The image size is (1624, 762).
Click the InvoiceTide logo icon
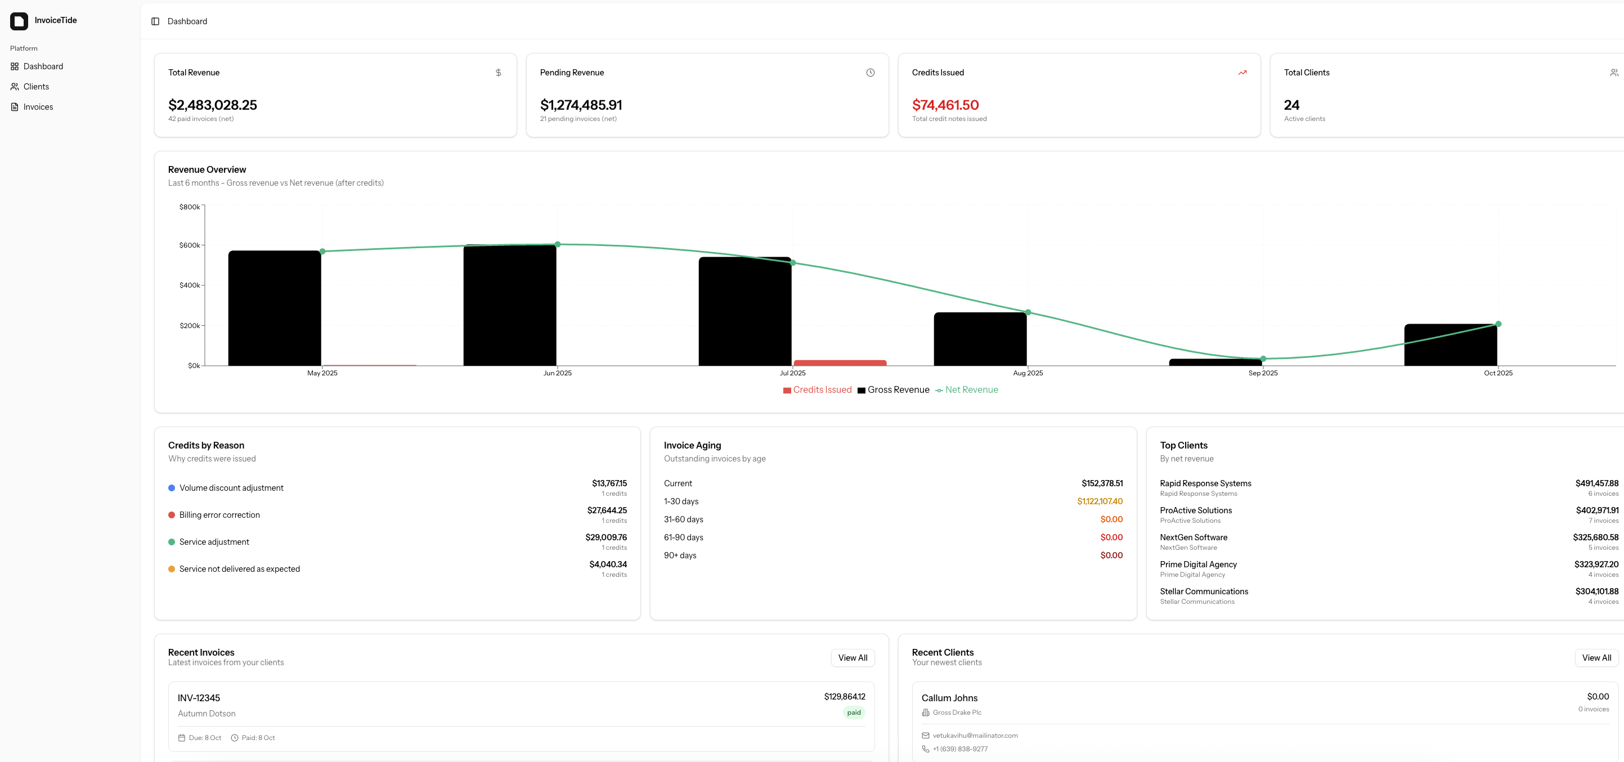[19, 21]
